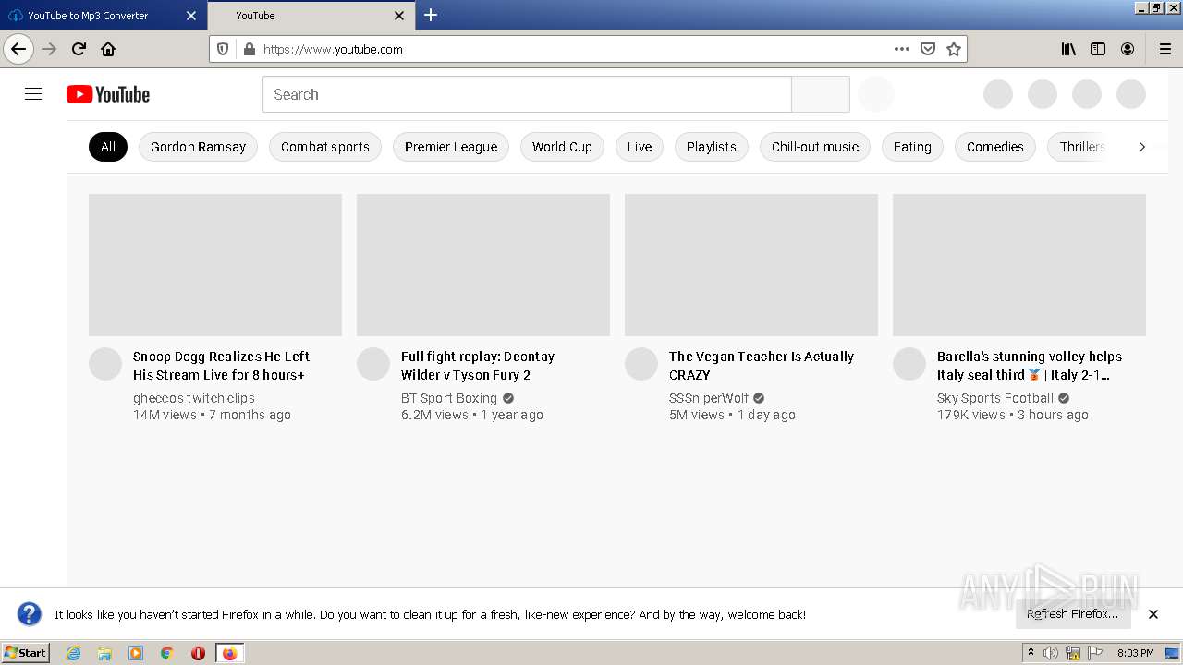Click the Refresh Firefox button

tap(1072, 614)
